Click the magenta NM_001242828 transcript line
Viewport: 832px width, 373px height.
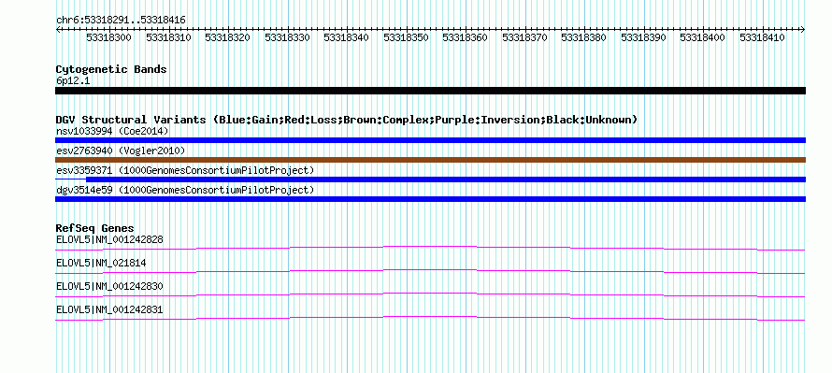430,248
